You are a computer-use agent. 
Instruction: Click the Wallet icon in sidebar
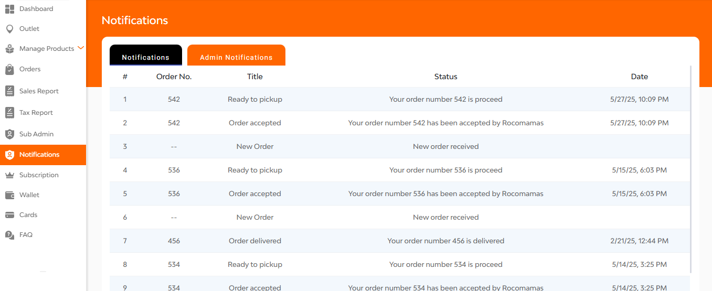point(9,195)
